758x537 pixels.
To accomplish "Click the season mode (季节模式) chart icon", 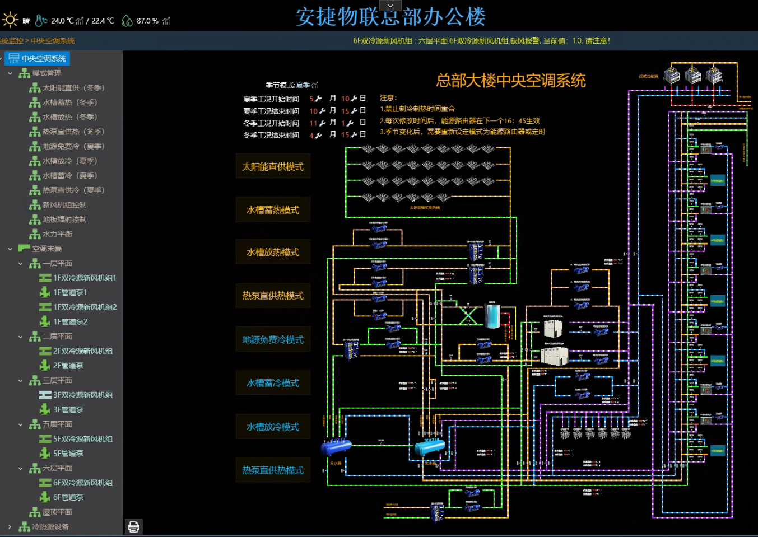I will [x=315, y=85].
